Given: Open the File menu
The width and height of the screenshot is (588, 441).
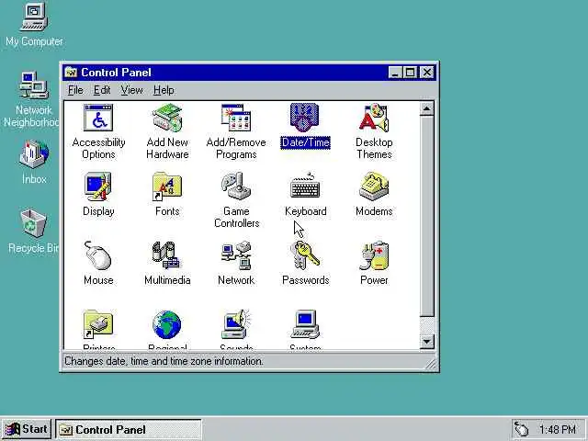Looking at the screenshot, I should coord(75,90).
